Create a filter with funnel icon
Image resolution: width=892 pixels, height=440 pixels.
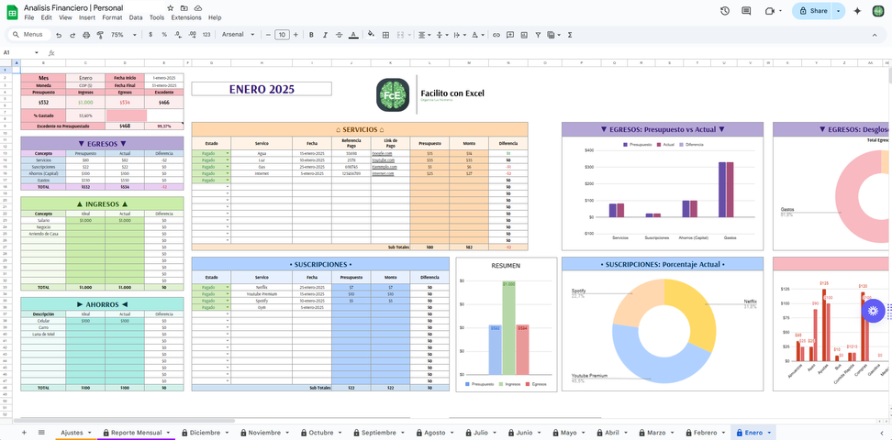coord(538,35)
